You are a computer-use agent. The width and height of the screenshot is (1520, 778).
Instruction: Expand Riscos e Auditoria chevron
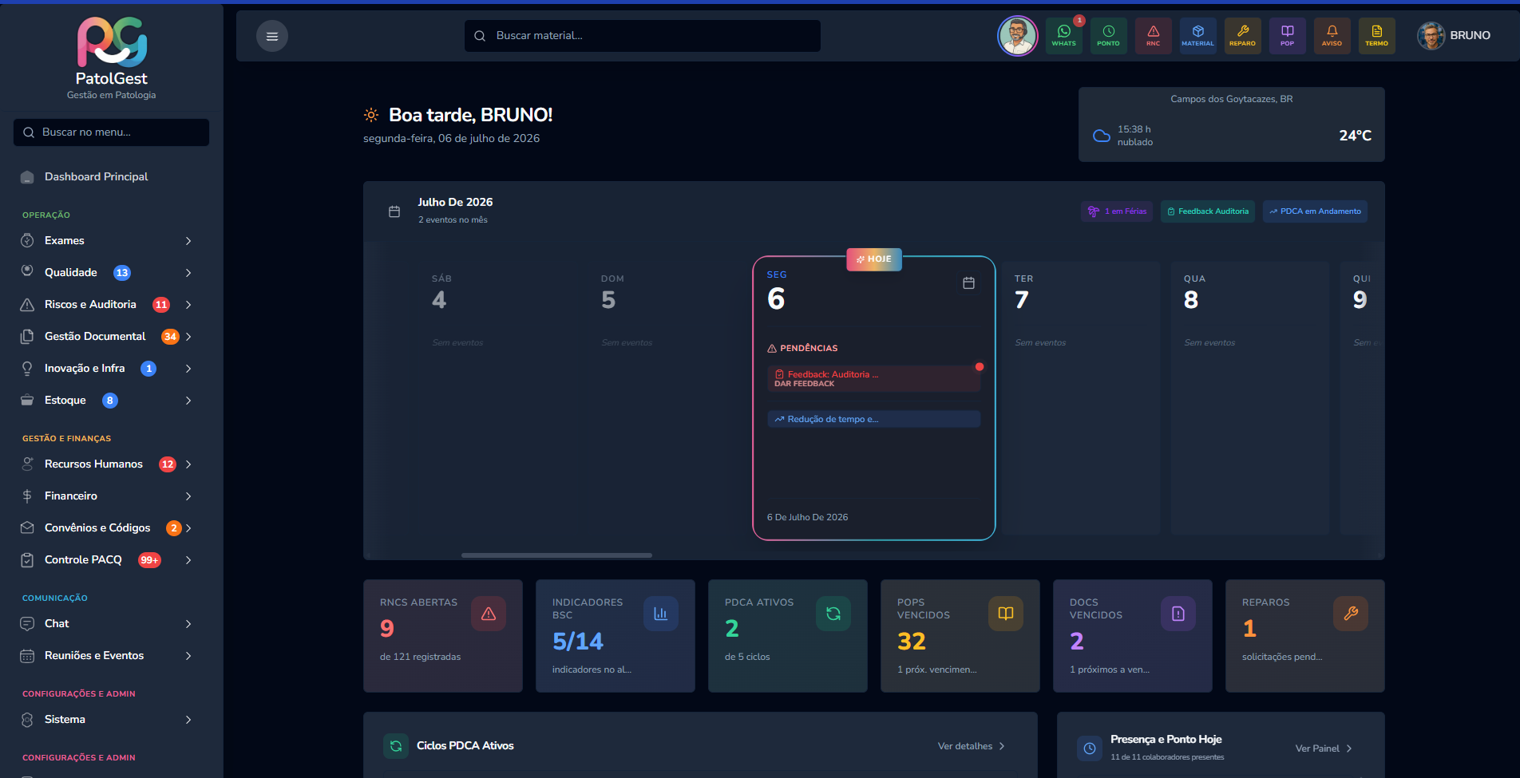[188, 305]
